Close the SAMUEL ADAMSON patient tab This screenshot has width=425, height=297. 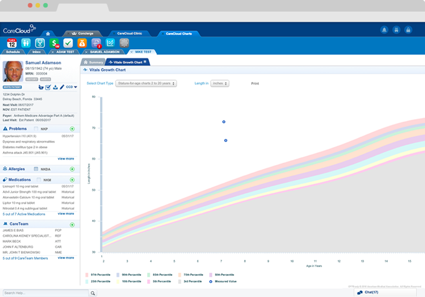[86, 52]
